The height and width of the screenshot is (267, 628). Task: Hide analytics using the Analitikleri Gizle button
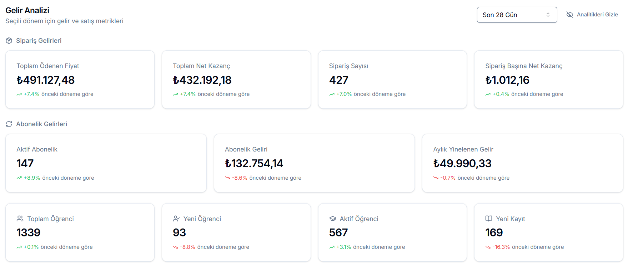pos(597,15)
